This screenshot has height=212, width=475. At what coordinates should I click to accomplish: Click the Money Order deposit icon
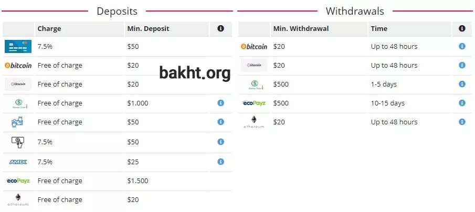(x=18, y=103)
